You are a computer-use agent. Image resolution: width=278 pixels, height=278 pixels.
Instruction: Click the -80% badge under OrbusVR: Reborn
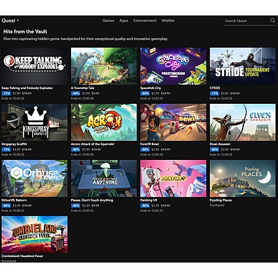6,206
